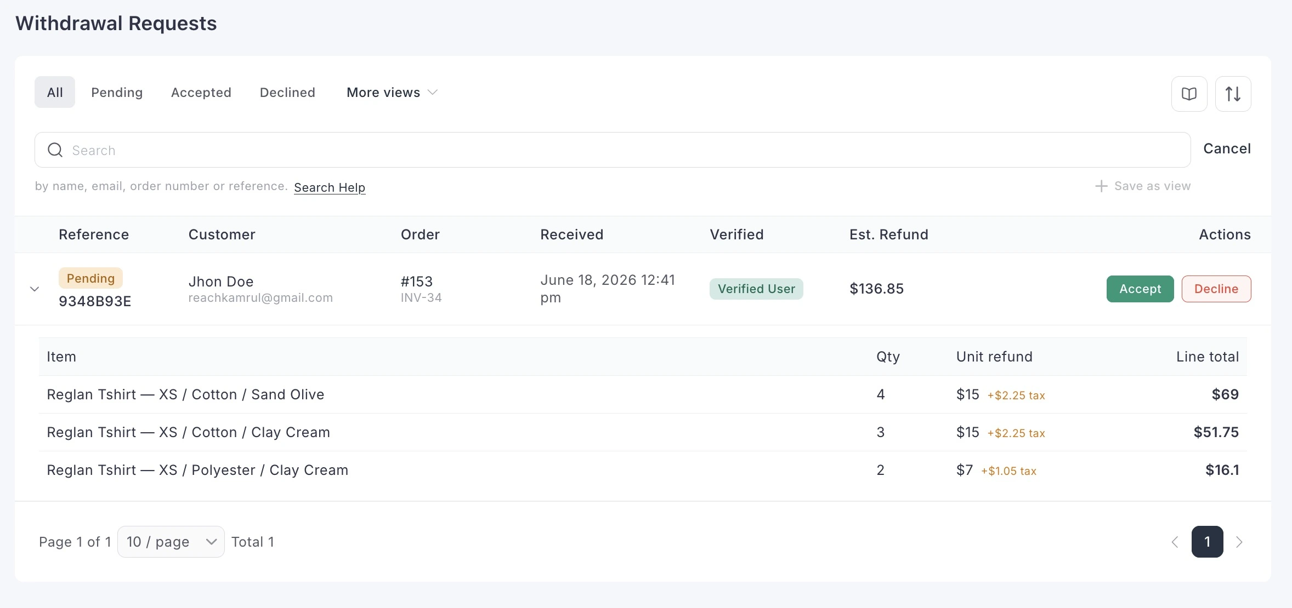Image resolution: width=1292 pixels, height=608 pixels.
Task: Click line total $16.1
Action: [x=1222, y=470]
